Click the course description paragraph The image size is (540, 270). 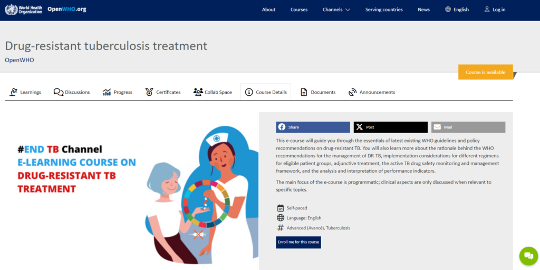point(388,156)
